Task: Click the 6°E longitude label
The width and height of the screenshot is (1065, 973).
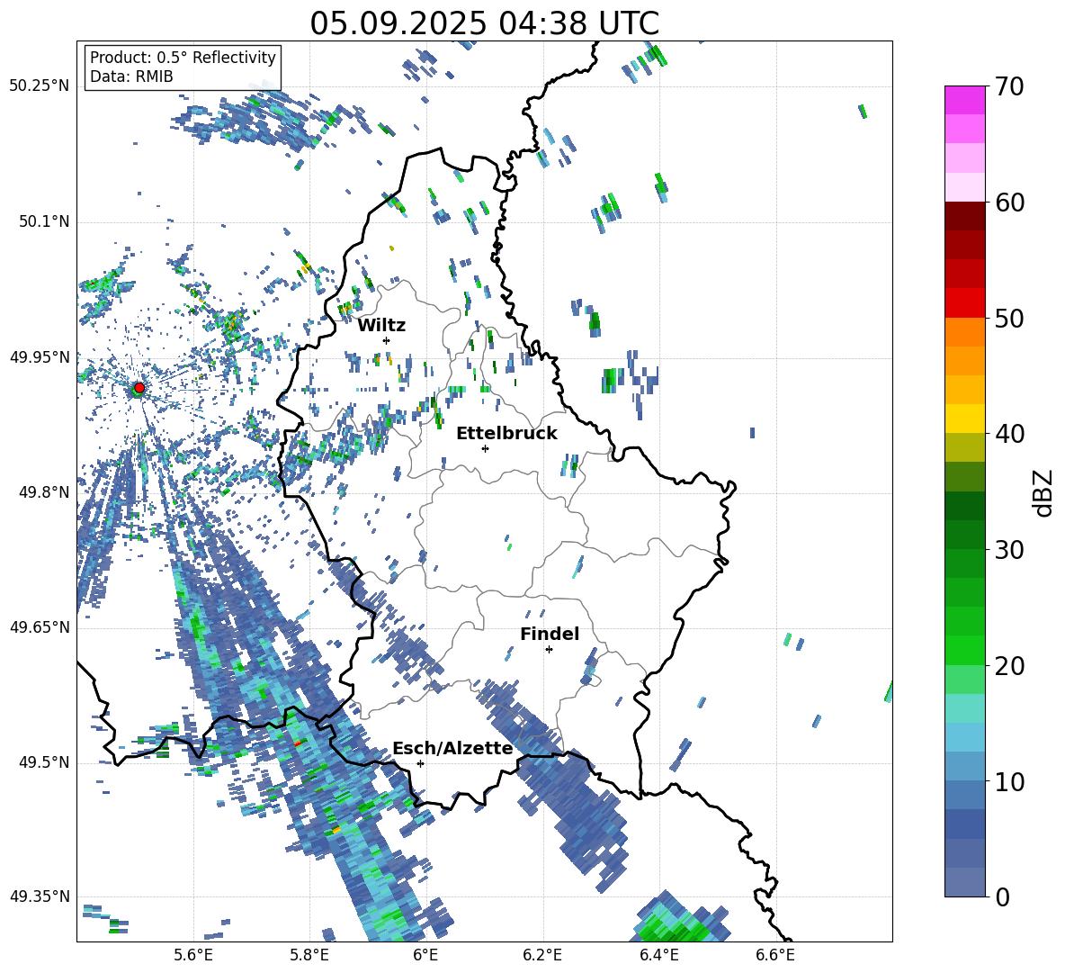Action: click(425, 955)
